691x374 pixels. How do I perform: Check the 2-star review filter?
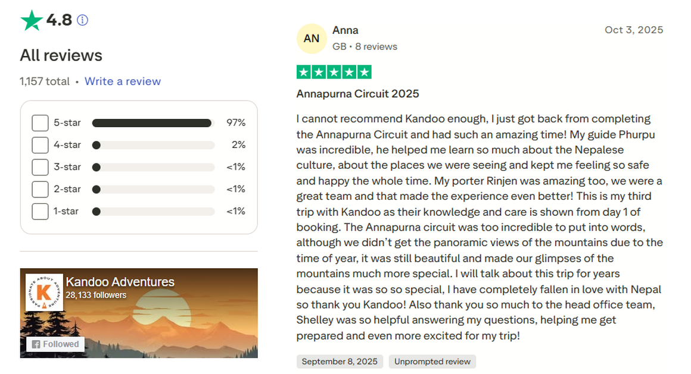coord(40,189)
